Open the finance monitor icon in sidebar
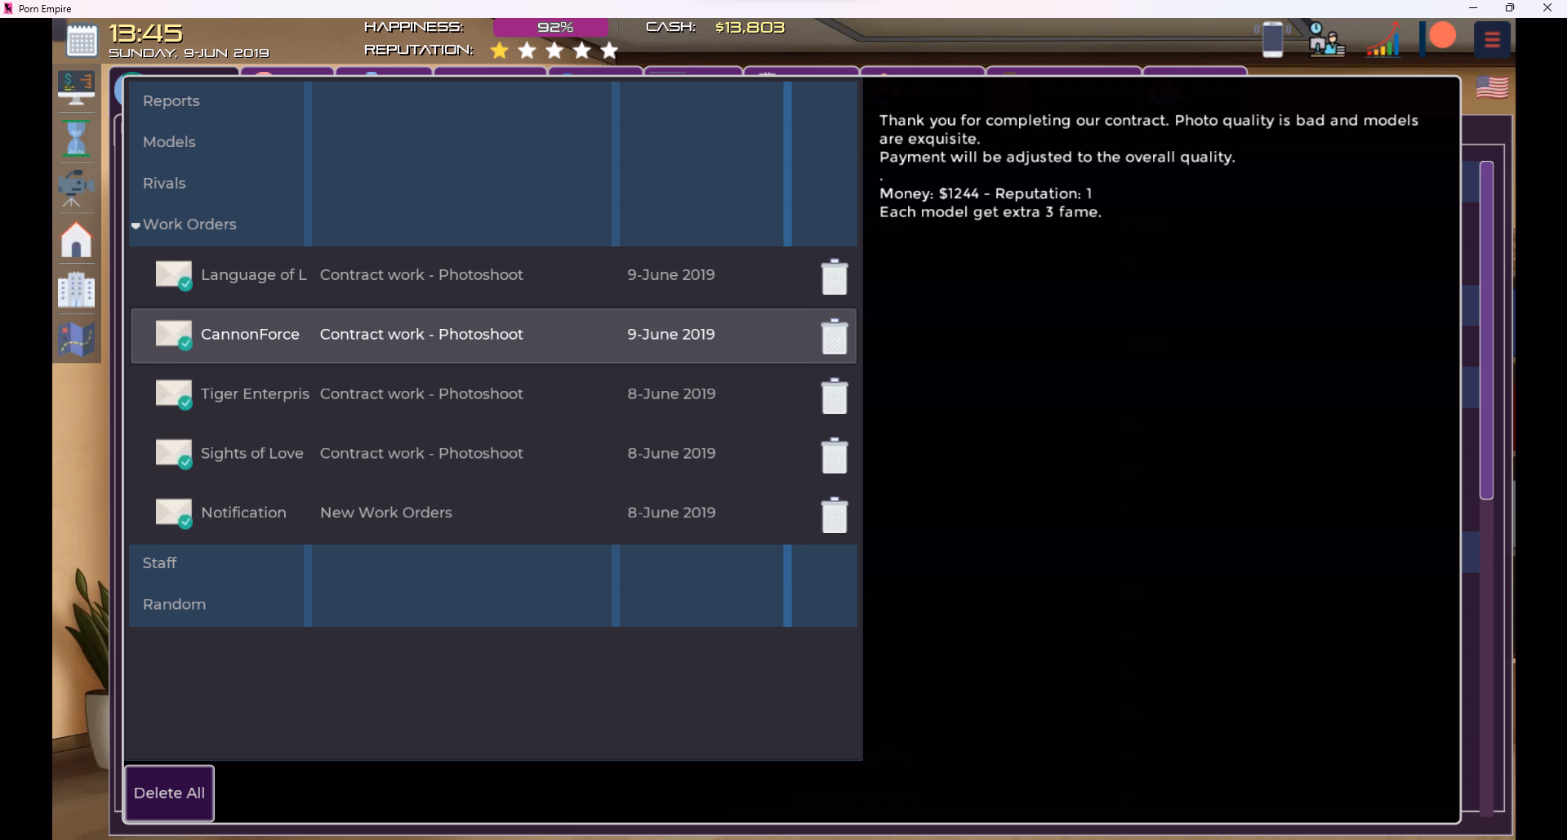 point(76,88)
